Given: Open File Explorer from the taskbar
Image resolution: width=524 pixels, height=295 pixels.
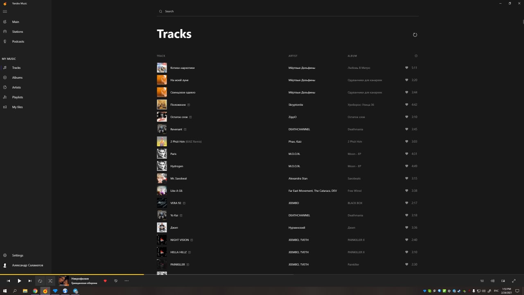Looking at the screenshot, I should pos(25,291).
